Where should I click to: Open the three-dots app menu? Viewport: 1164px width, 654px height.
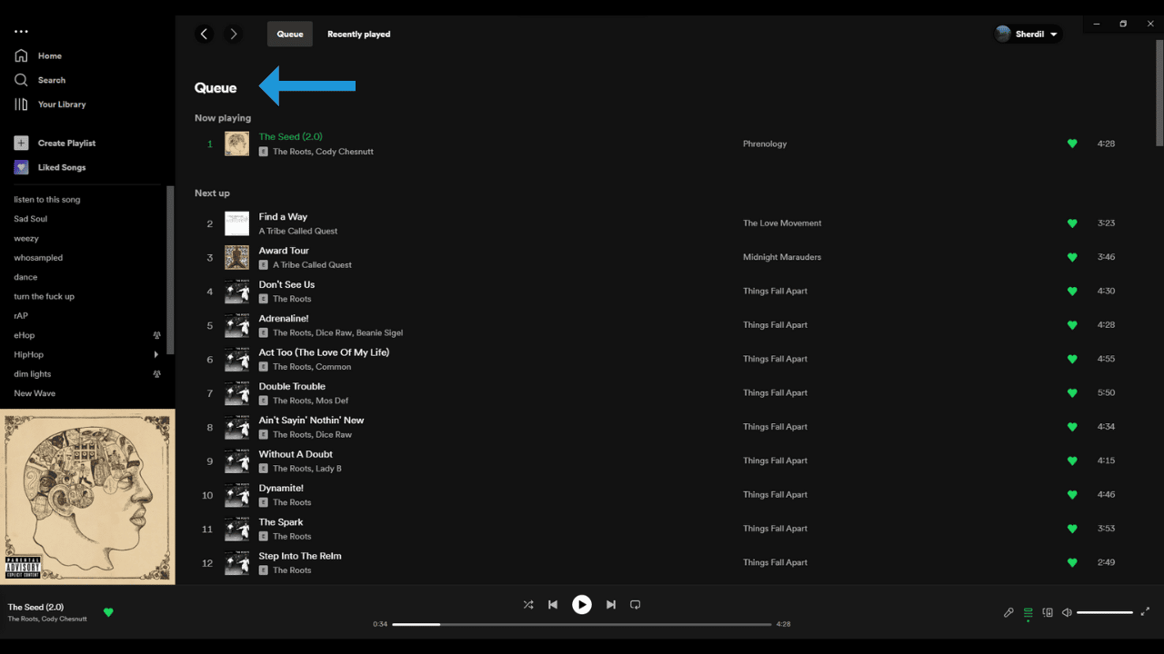[x=21, y=32]
